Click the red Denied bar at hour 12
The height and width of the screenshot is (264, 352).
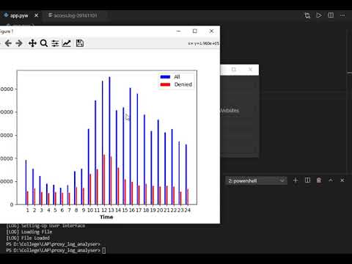click(104, 180)
